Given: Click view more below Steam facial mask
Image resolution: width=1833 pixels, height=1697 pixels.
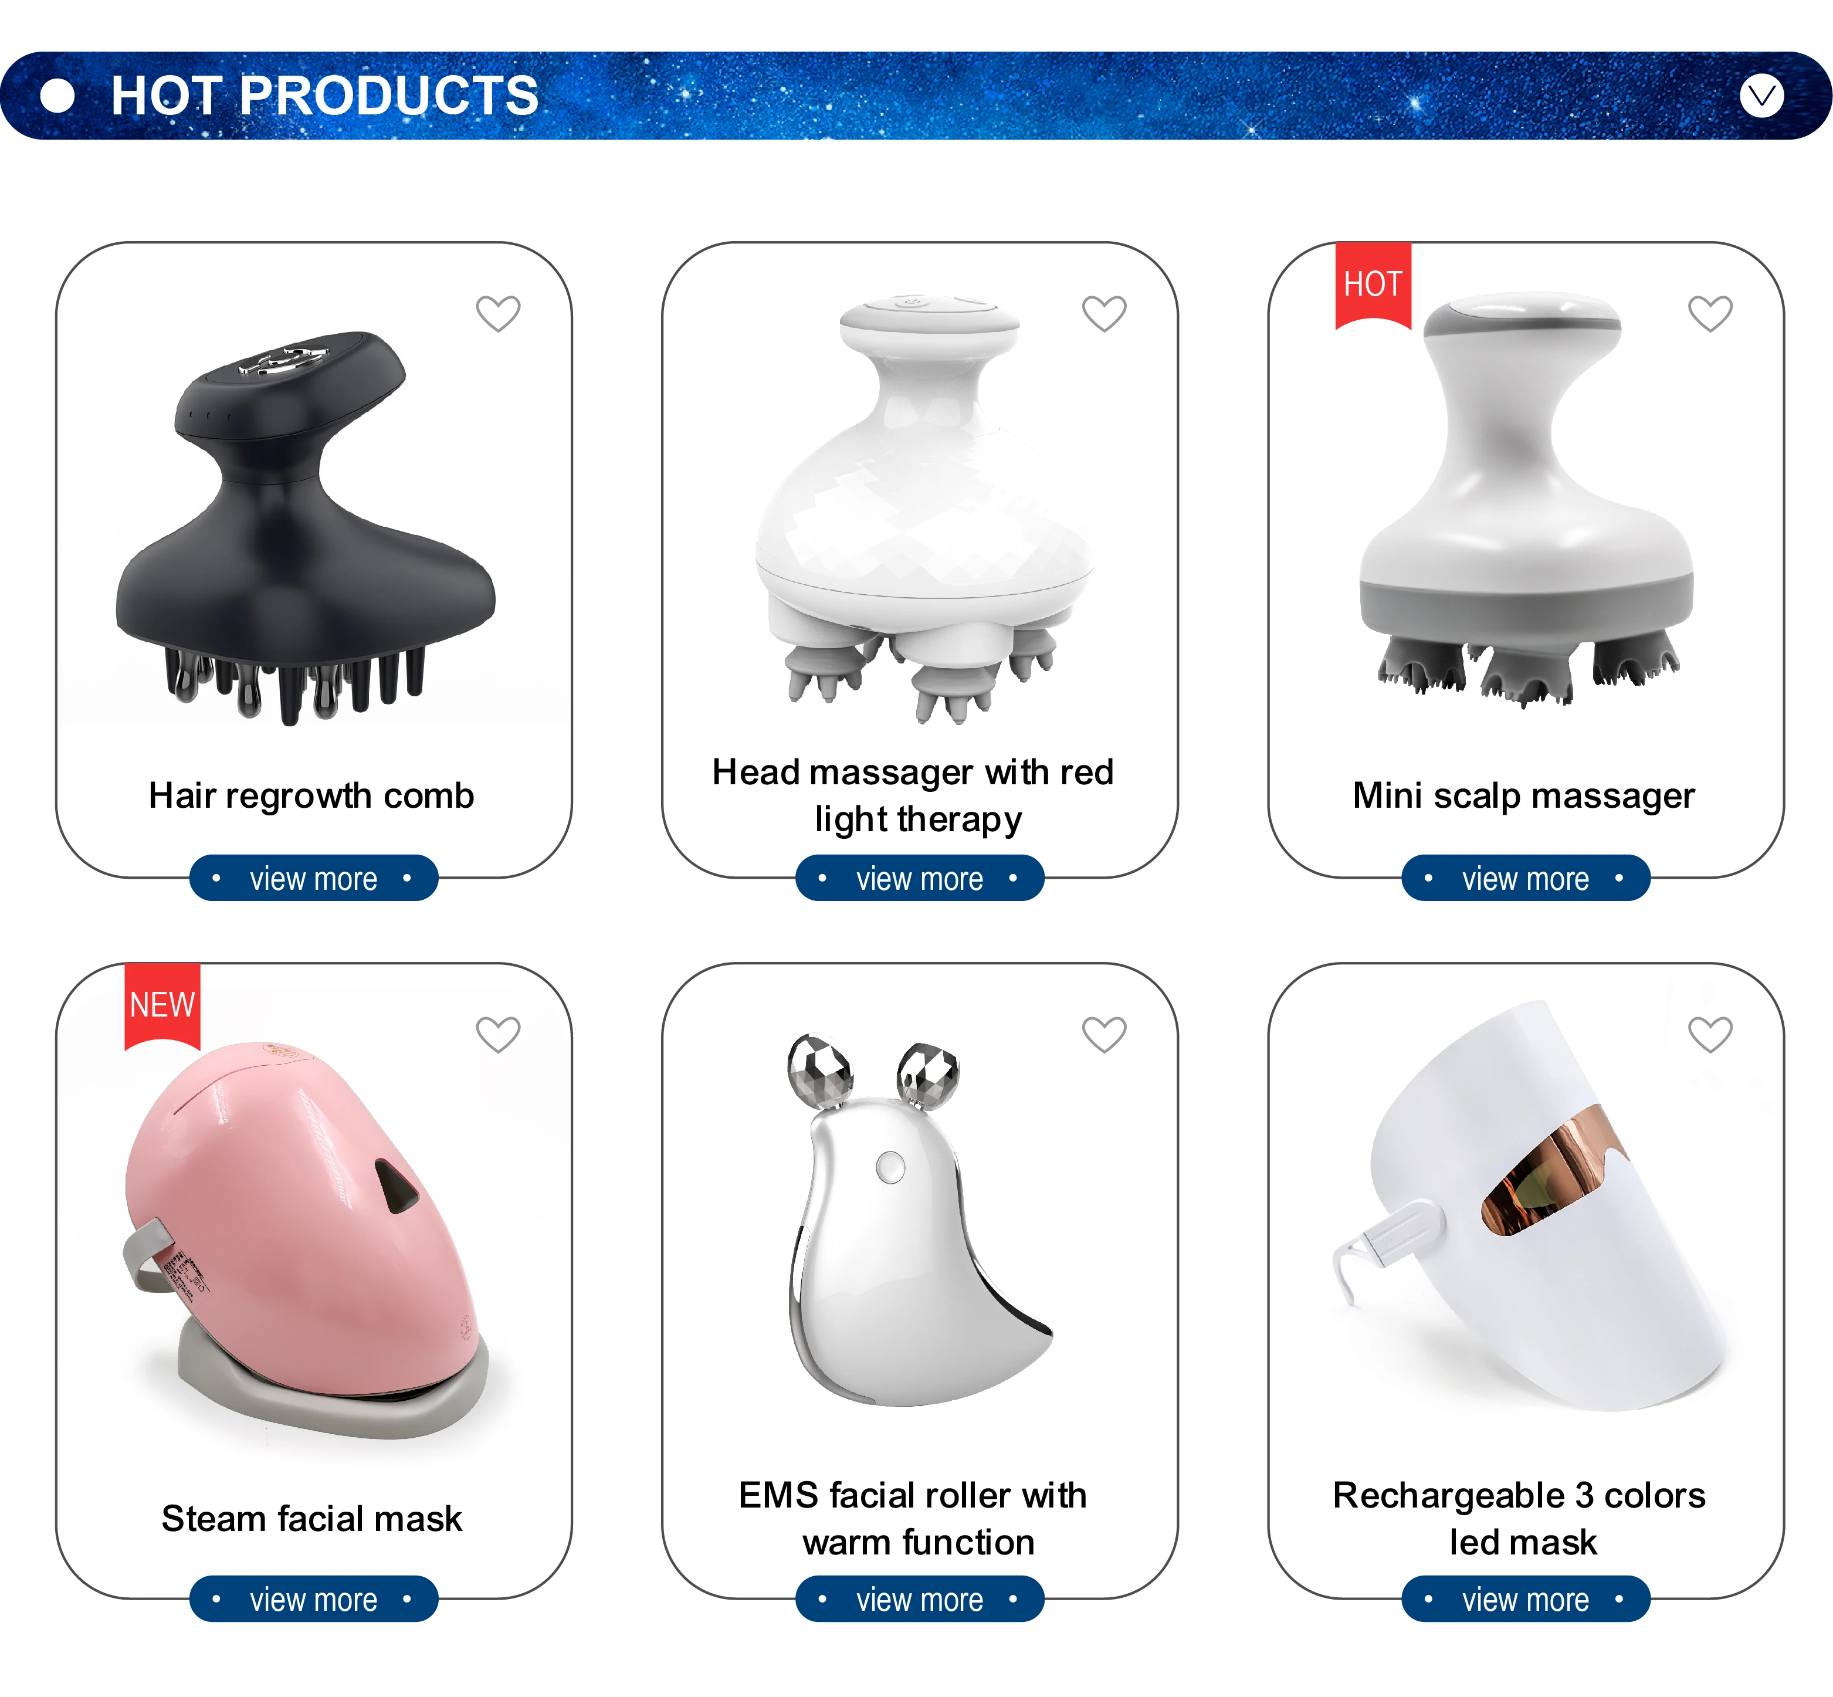Looking at the screenshot, I should 313,1598.
